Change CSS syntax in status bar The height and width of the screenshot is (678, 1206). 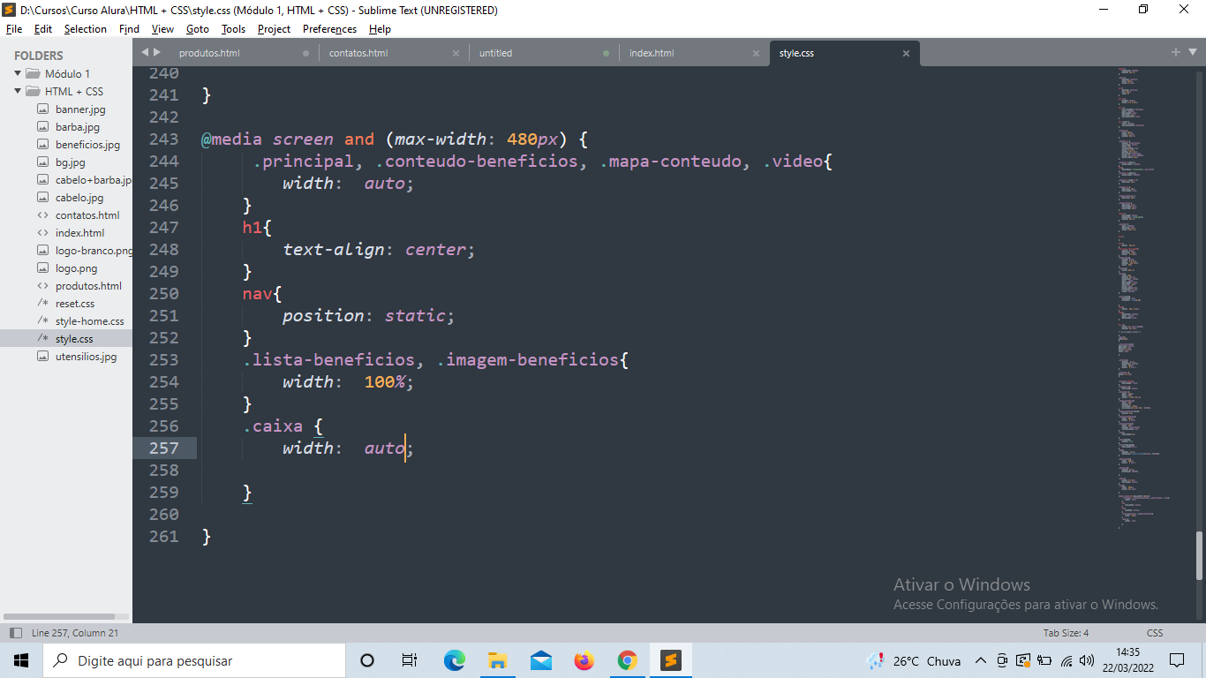point(1155,633)
